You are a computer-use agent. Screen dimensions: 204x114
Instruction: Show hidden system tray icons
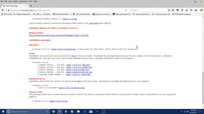point(181,111)
